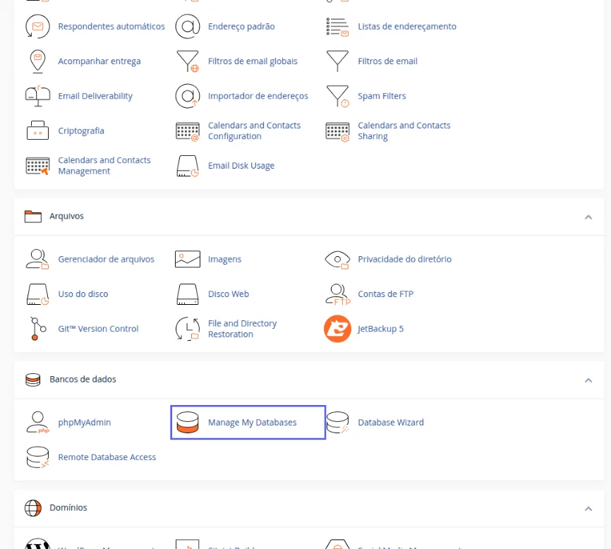The image size is (611, 549).
Task: Click the Disco Web drive icon
Action: 188,294
